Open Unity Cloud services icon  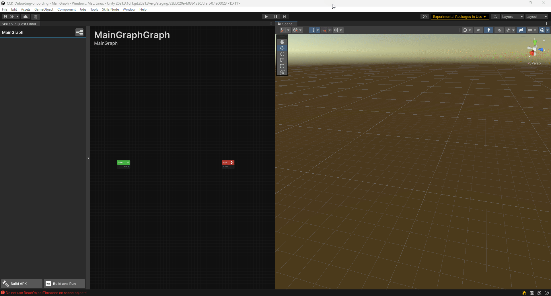pyautogui.click(x=26, y=17)
